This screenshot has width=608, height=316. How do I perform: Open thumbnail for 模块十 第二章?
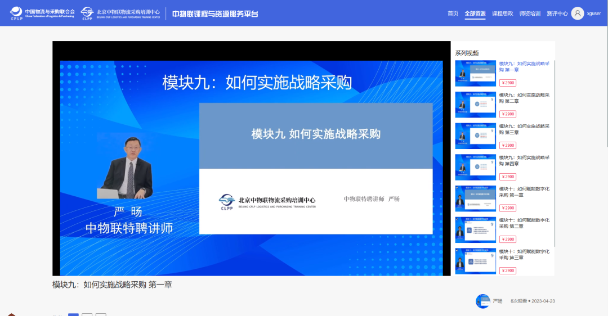tap(475, 230)
